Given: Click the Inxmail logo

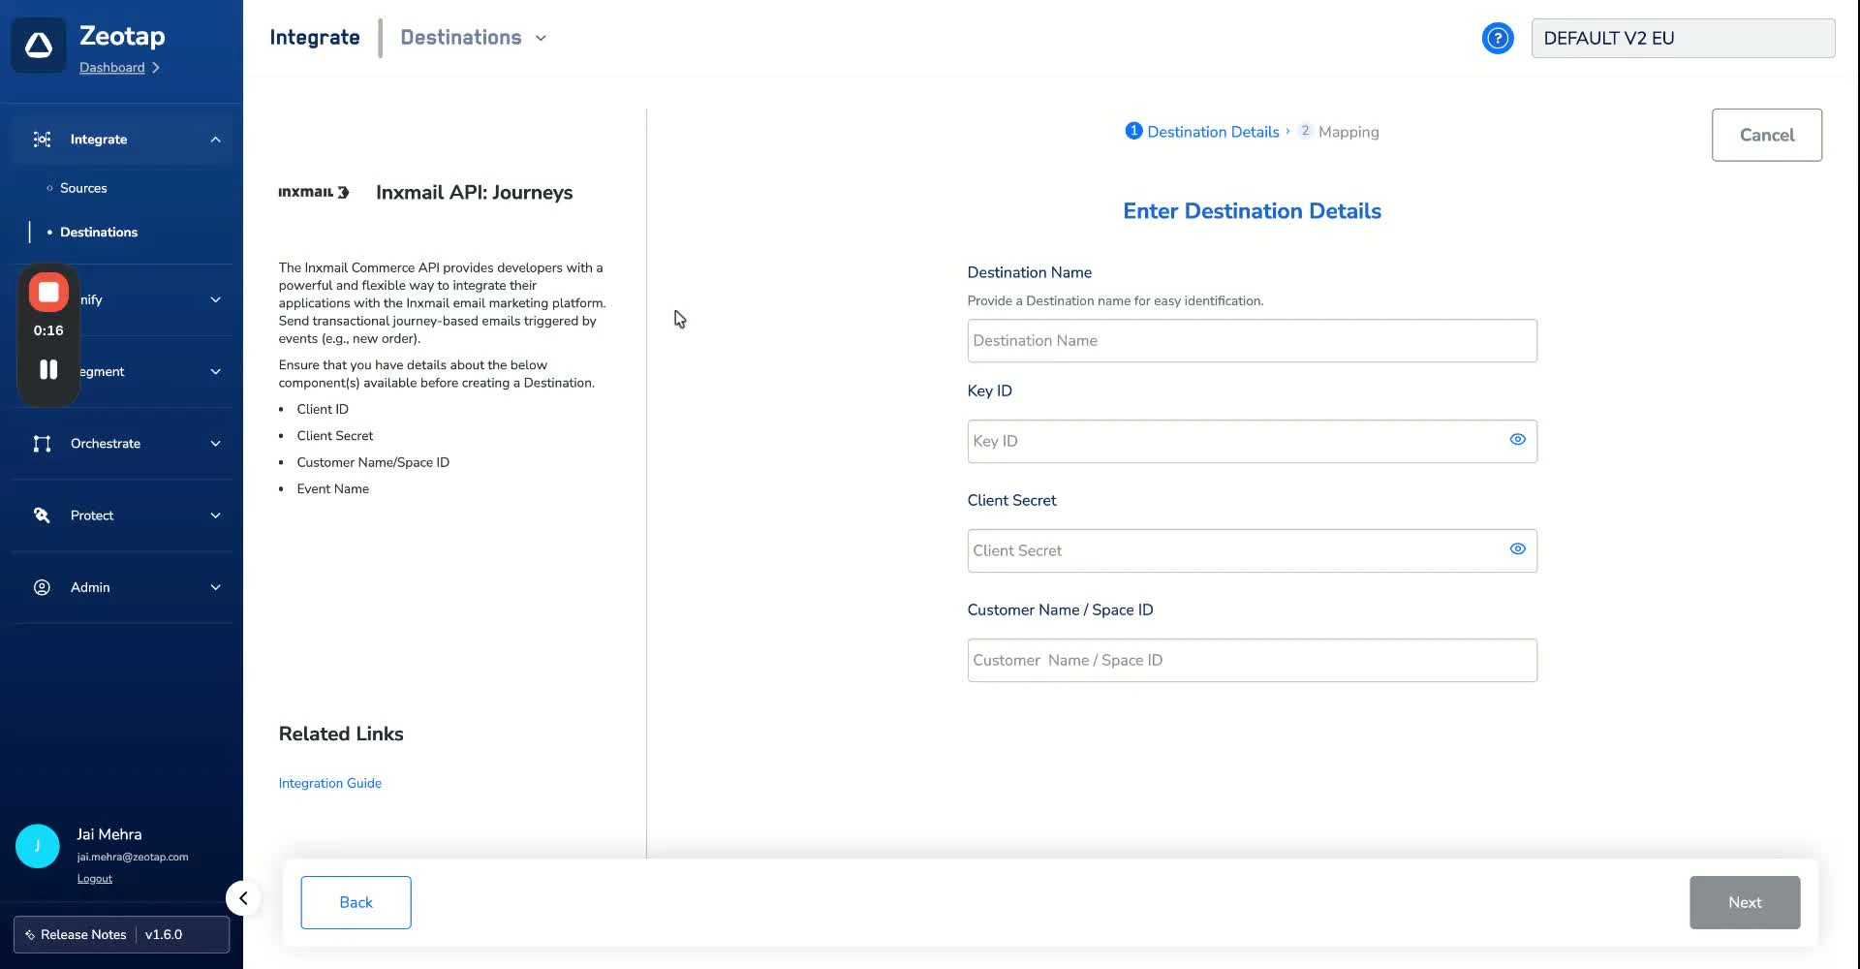Looking at the screenshot, I should 314,192.
